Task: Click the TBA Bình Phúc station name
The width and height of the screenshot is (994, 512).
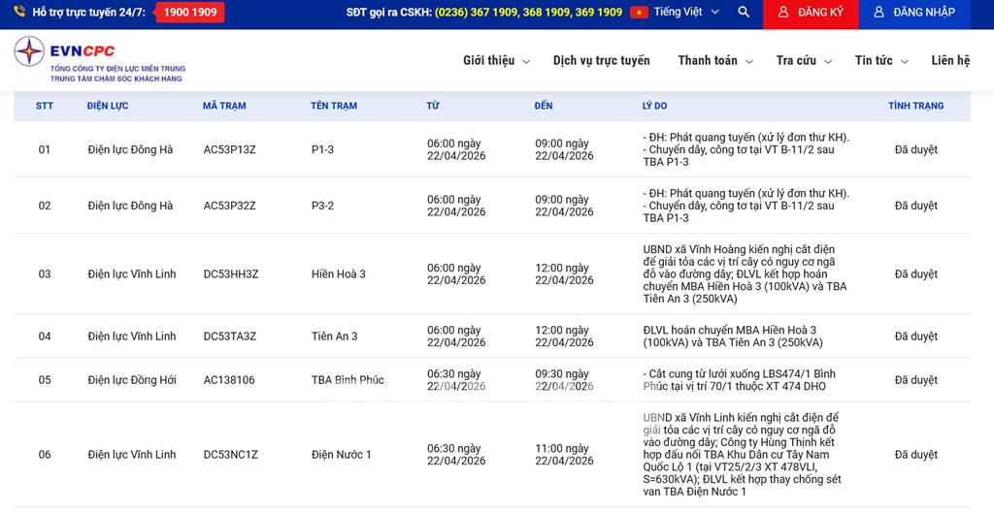Action: pyautogui.click(x=348, y=380)
